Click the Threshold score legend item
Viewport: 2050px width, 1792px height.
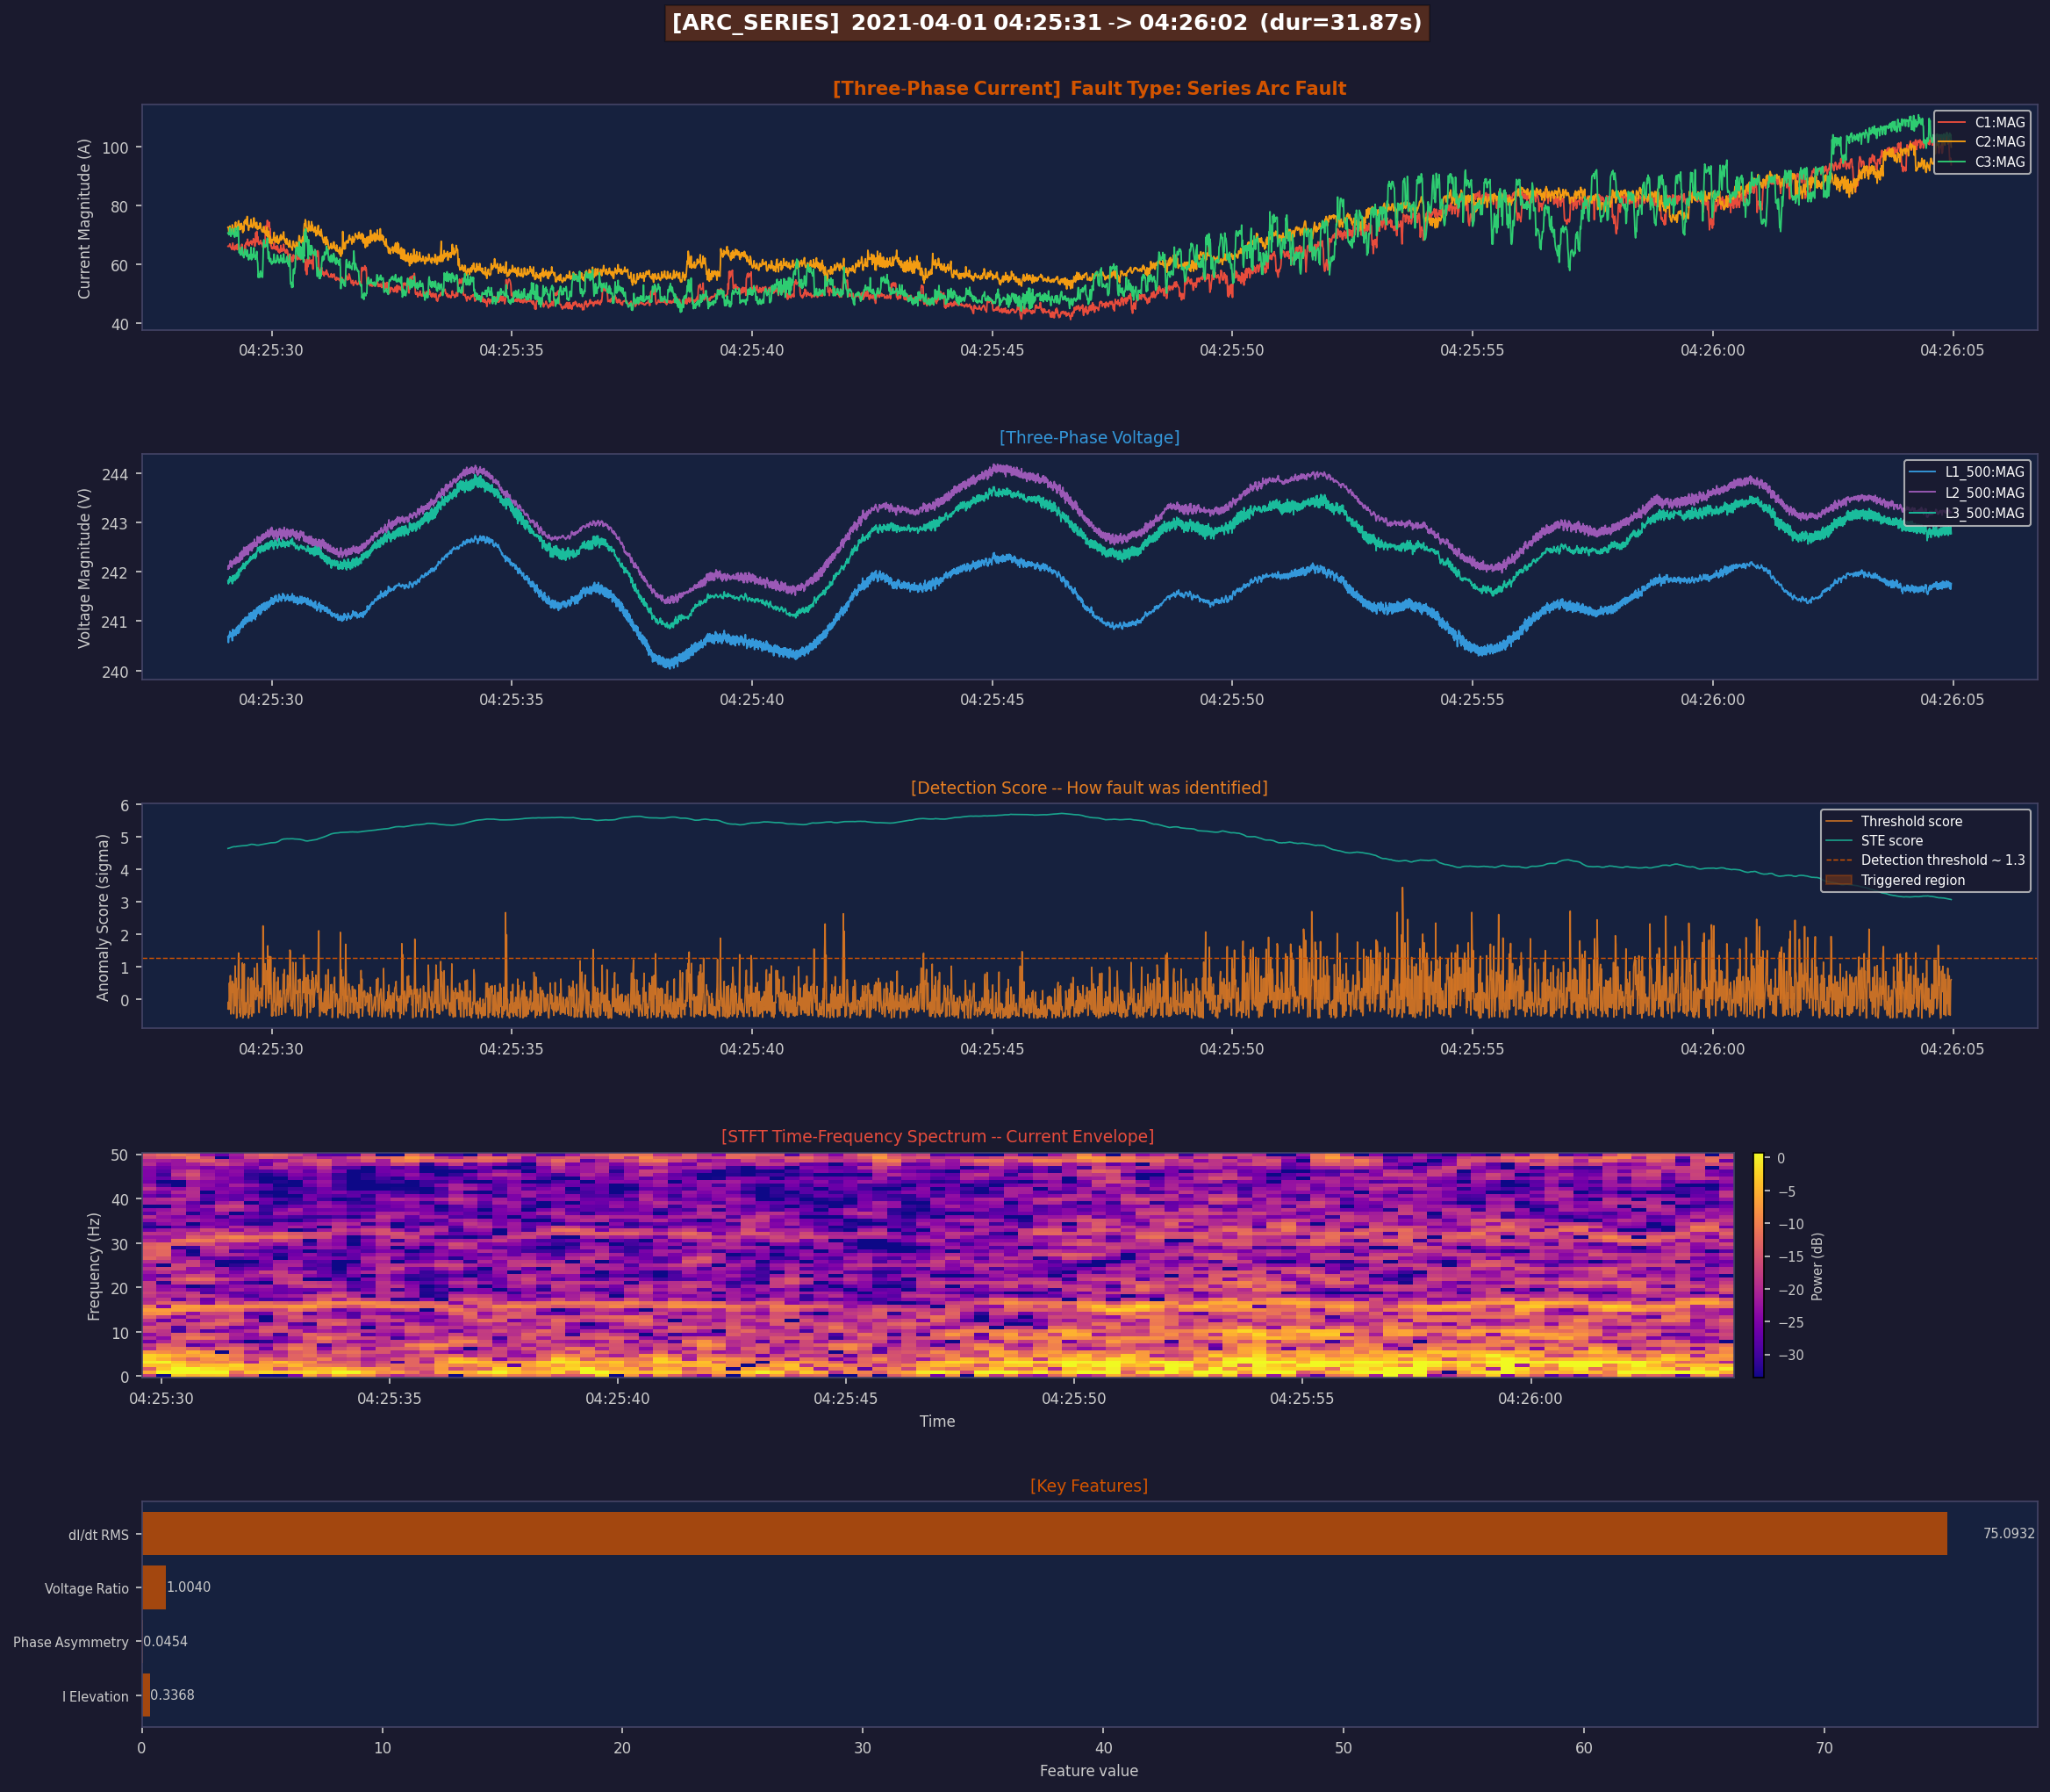[1910, 821]
